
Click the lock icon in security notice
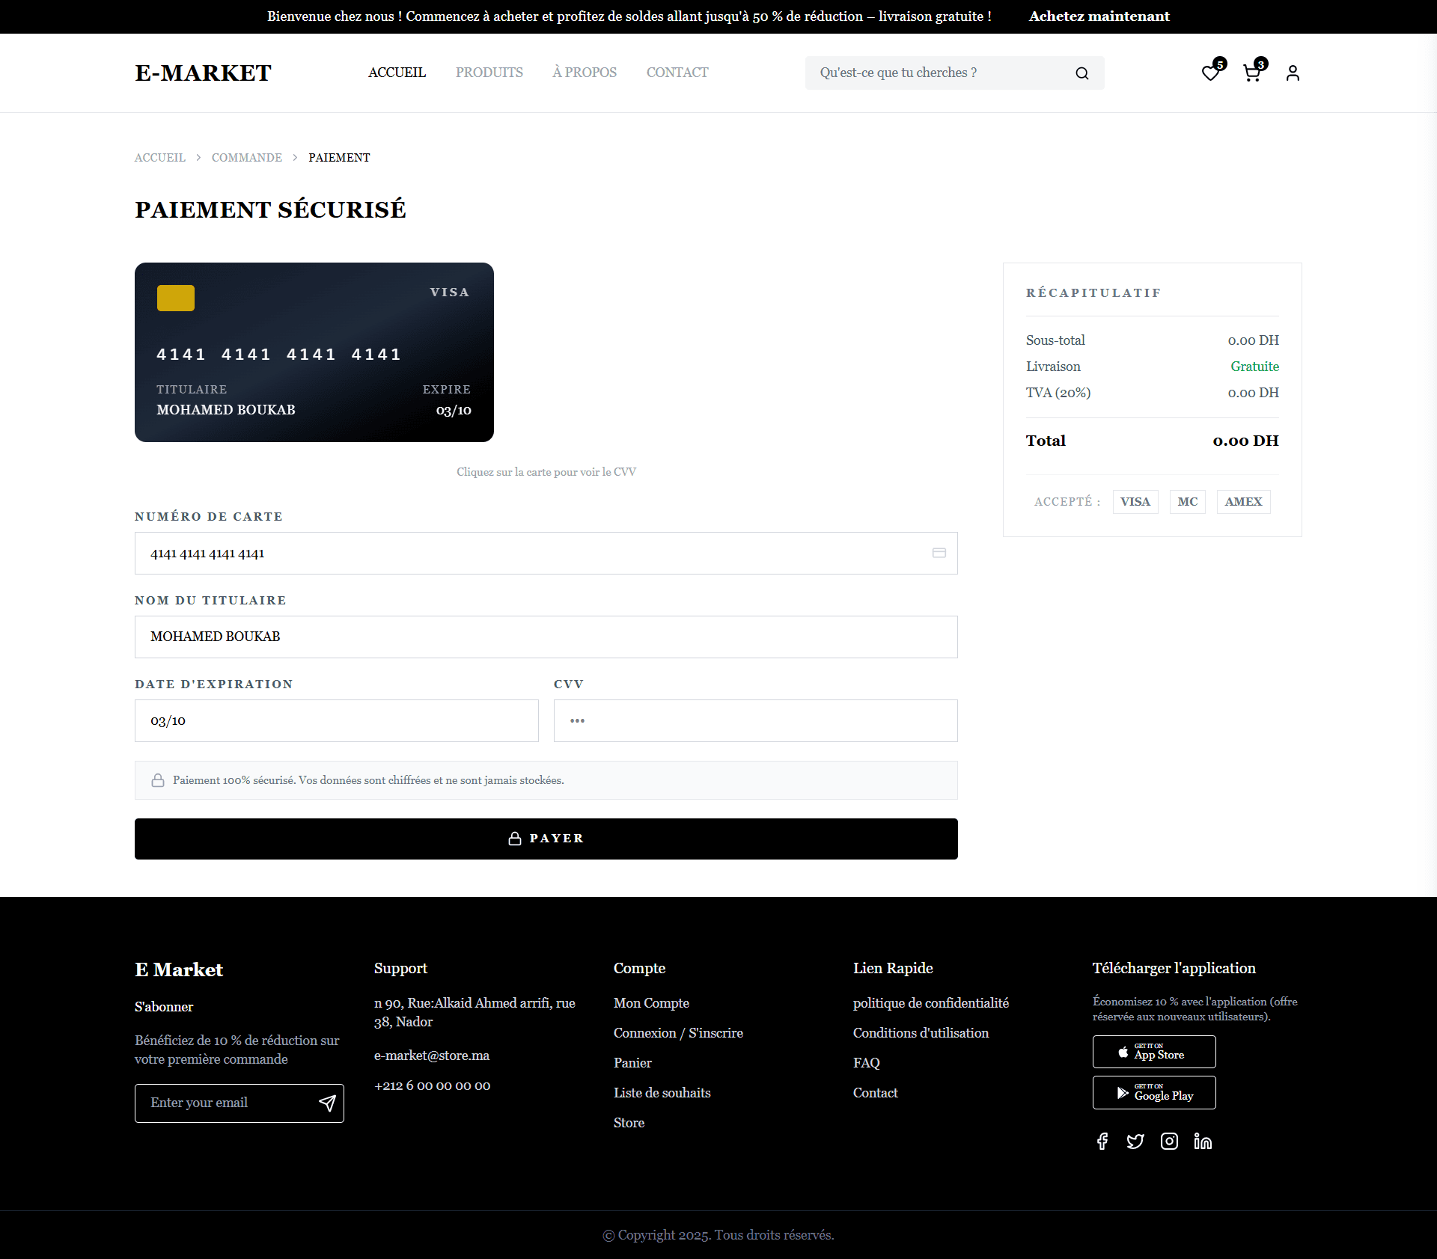click(158, 780)
